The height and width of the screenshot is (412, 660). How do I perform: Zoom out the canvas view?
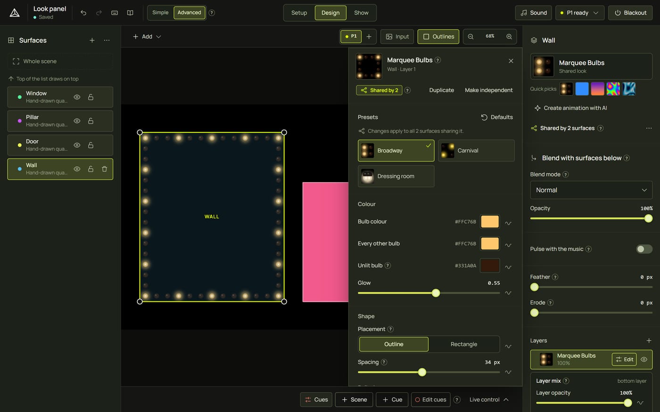[470, 36]
